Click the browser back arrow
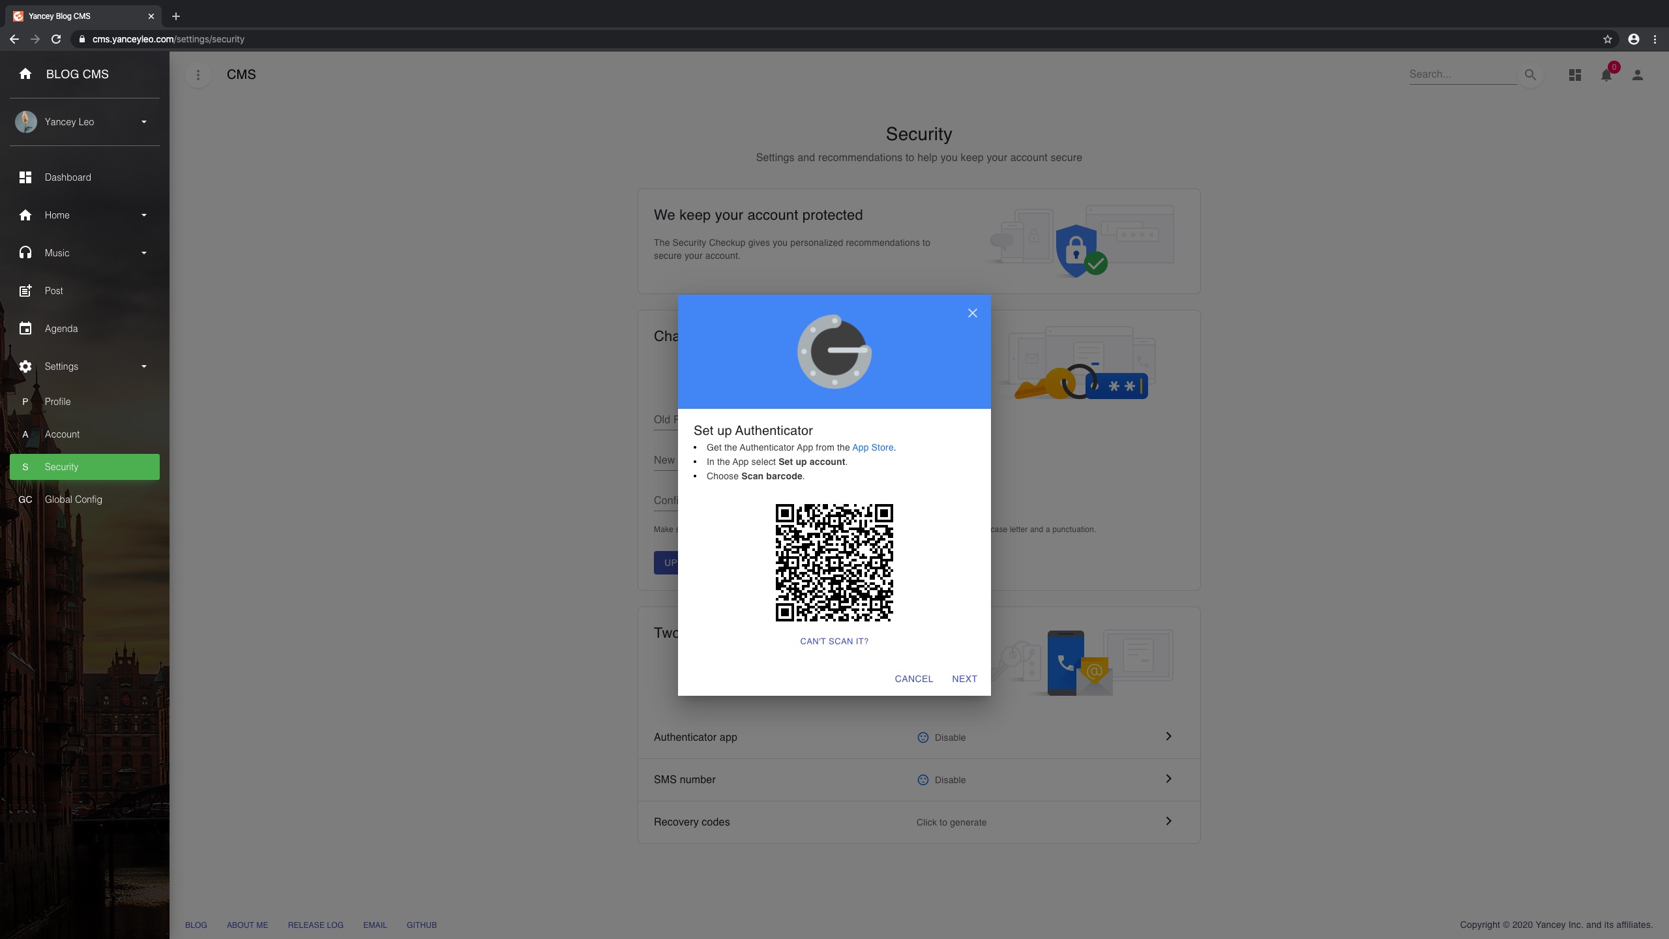This screenshot has width=1669, height=939. [14, 39]
